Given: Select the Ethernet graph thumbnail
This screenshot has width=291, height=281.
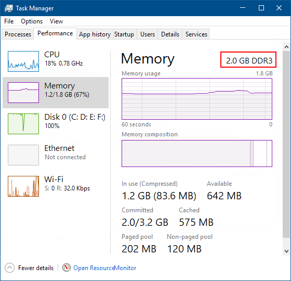Looking at the screenshot, I should 23,155.
